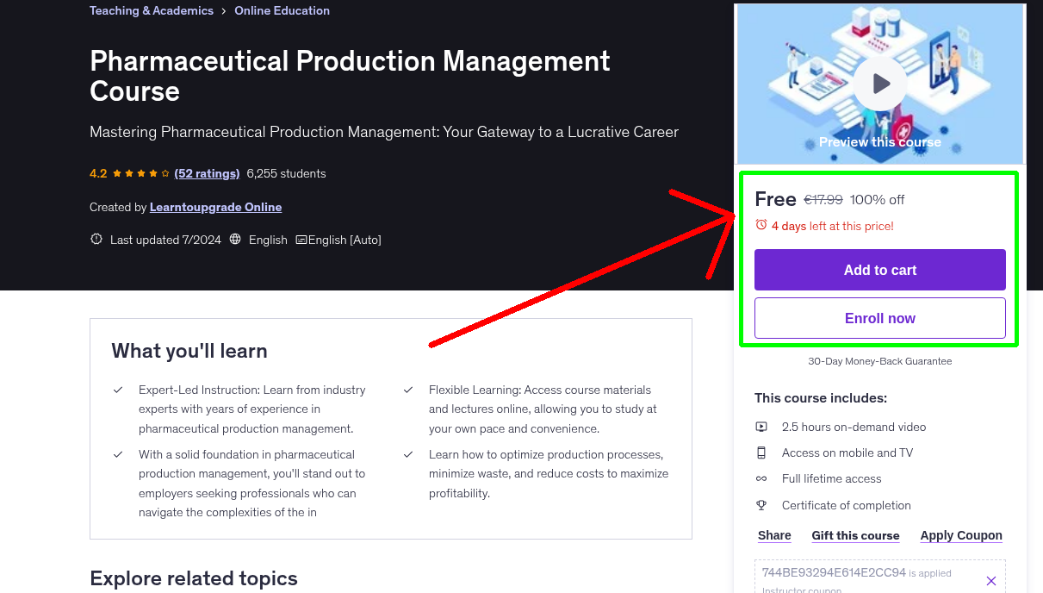
Task: Add the course to the cart
Action: [x=879, y=270]
